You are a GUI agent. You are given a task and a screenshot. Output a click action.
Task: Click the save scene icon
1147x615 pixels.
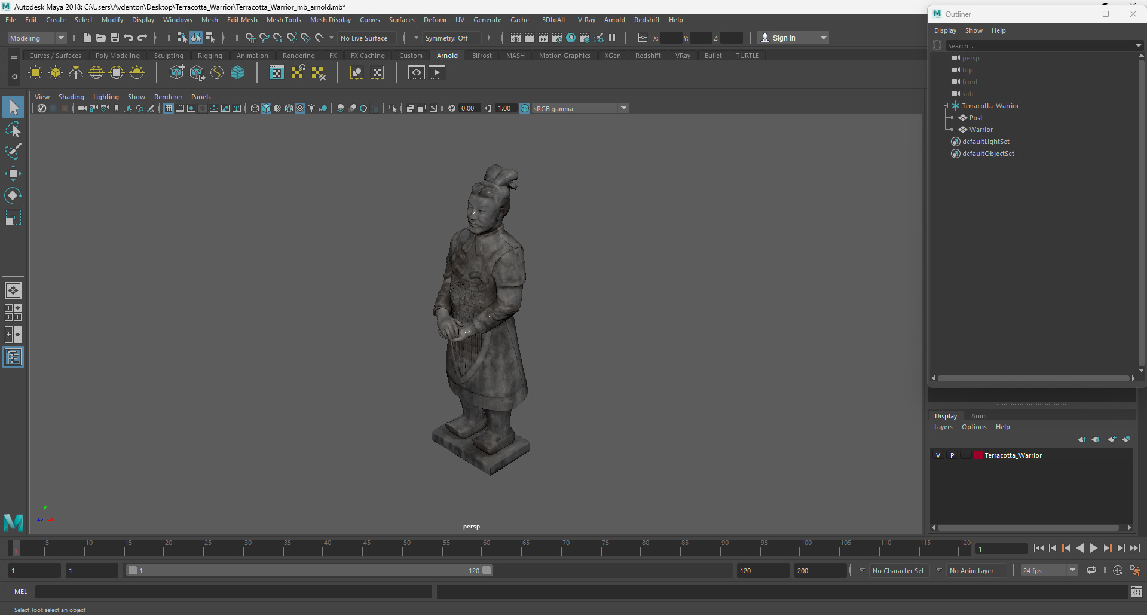pos(115,38)
